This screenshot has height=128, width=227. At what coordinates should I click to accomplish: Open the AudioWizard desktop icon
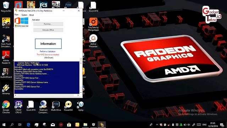pyautogui.click(x=6, y=73)
